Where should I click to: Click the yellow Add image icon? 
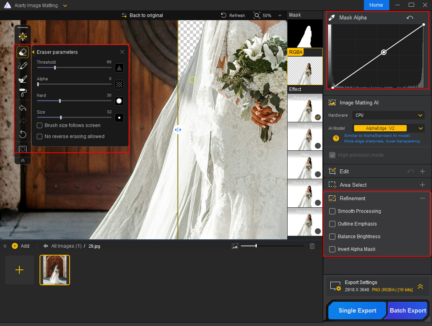(15, 246)
